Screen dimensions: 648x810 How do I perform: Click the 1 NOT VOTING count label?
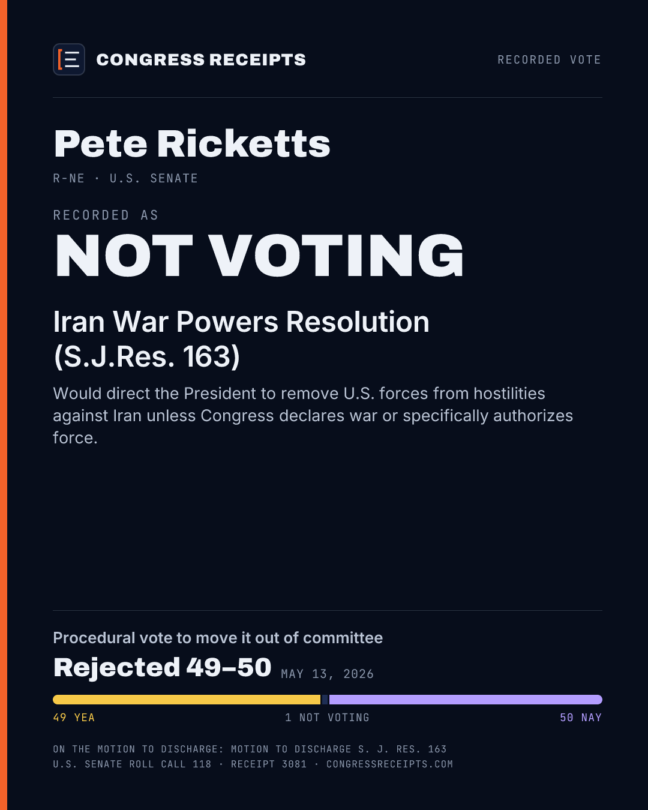(327, 718)
